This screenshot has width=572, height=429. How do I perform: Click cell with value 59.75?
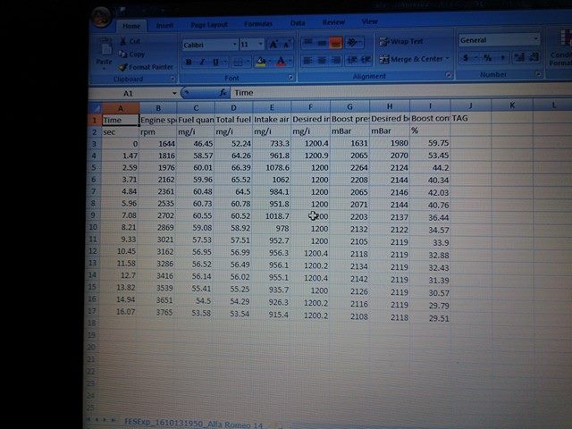[x=431, y=143]
